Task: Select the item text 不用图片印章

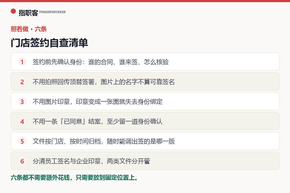Action: (51, 101)
